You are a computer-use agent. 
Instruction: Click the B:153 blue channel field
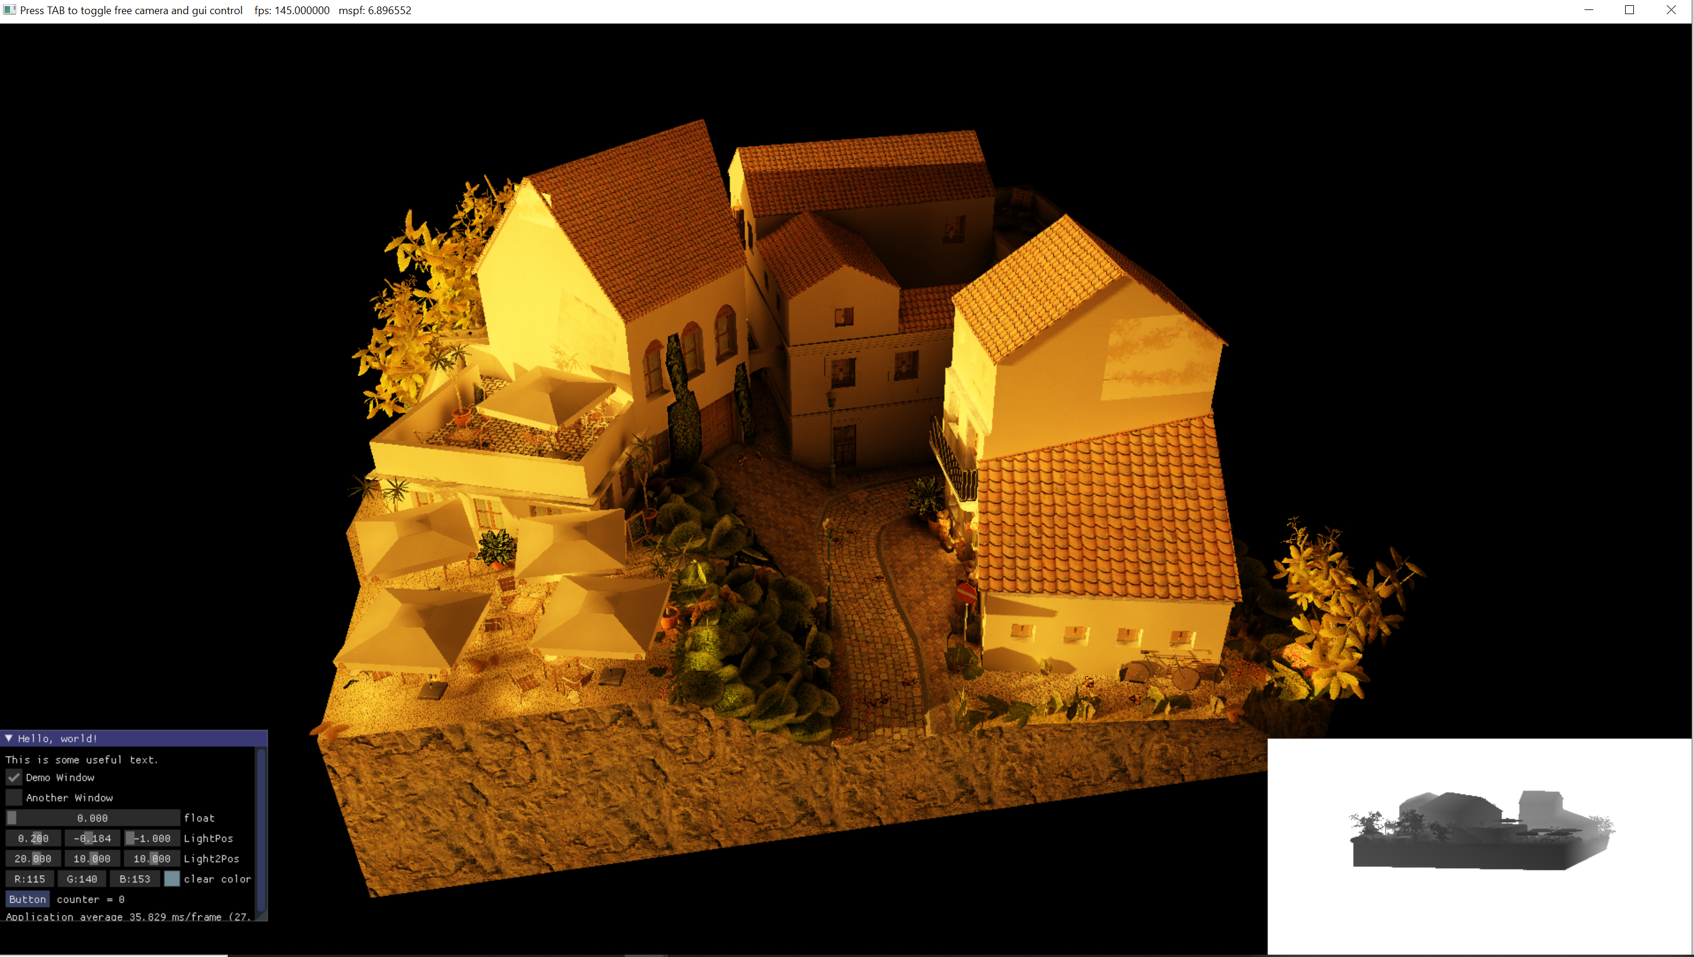click(135, 879)
